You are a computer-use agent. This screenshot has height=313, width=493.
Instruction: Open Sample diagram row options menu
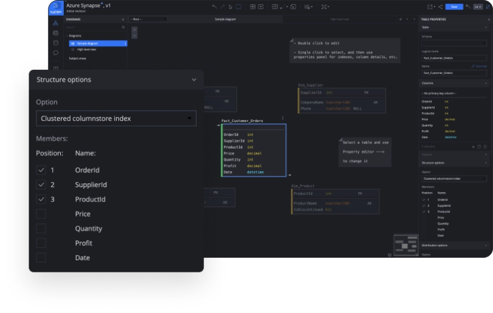tap(126, 43)
